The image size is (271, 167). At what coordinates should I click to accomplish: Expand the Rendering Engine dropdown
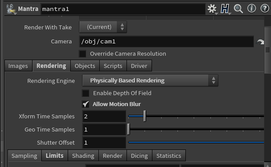[x=150, y=80]
